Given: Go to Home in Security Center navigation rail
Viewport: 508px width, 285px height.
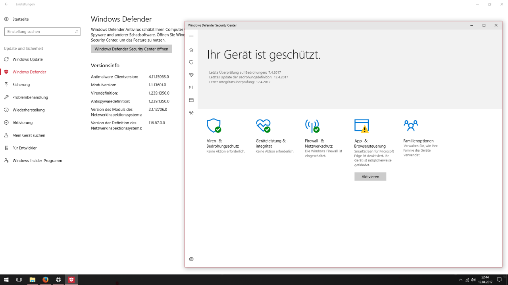Looking at the screenshot, I should coord(191,49).
